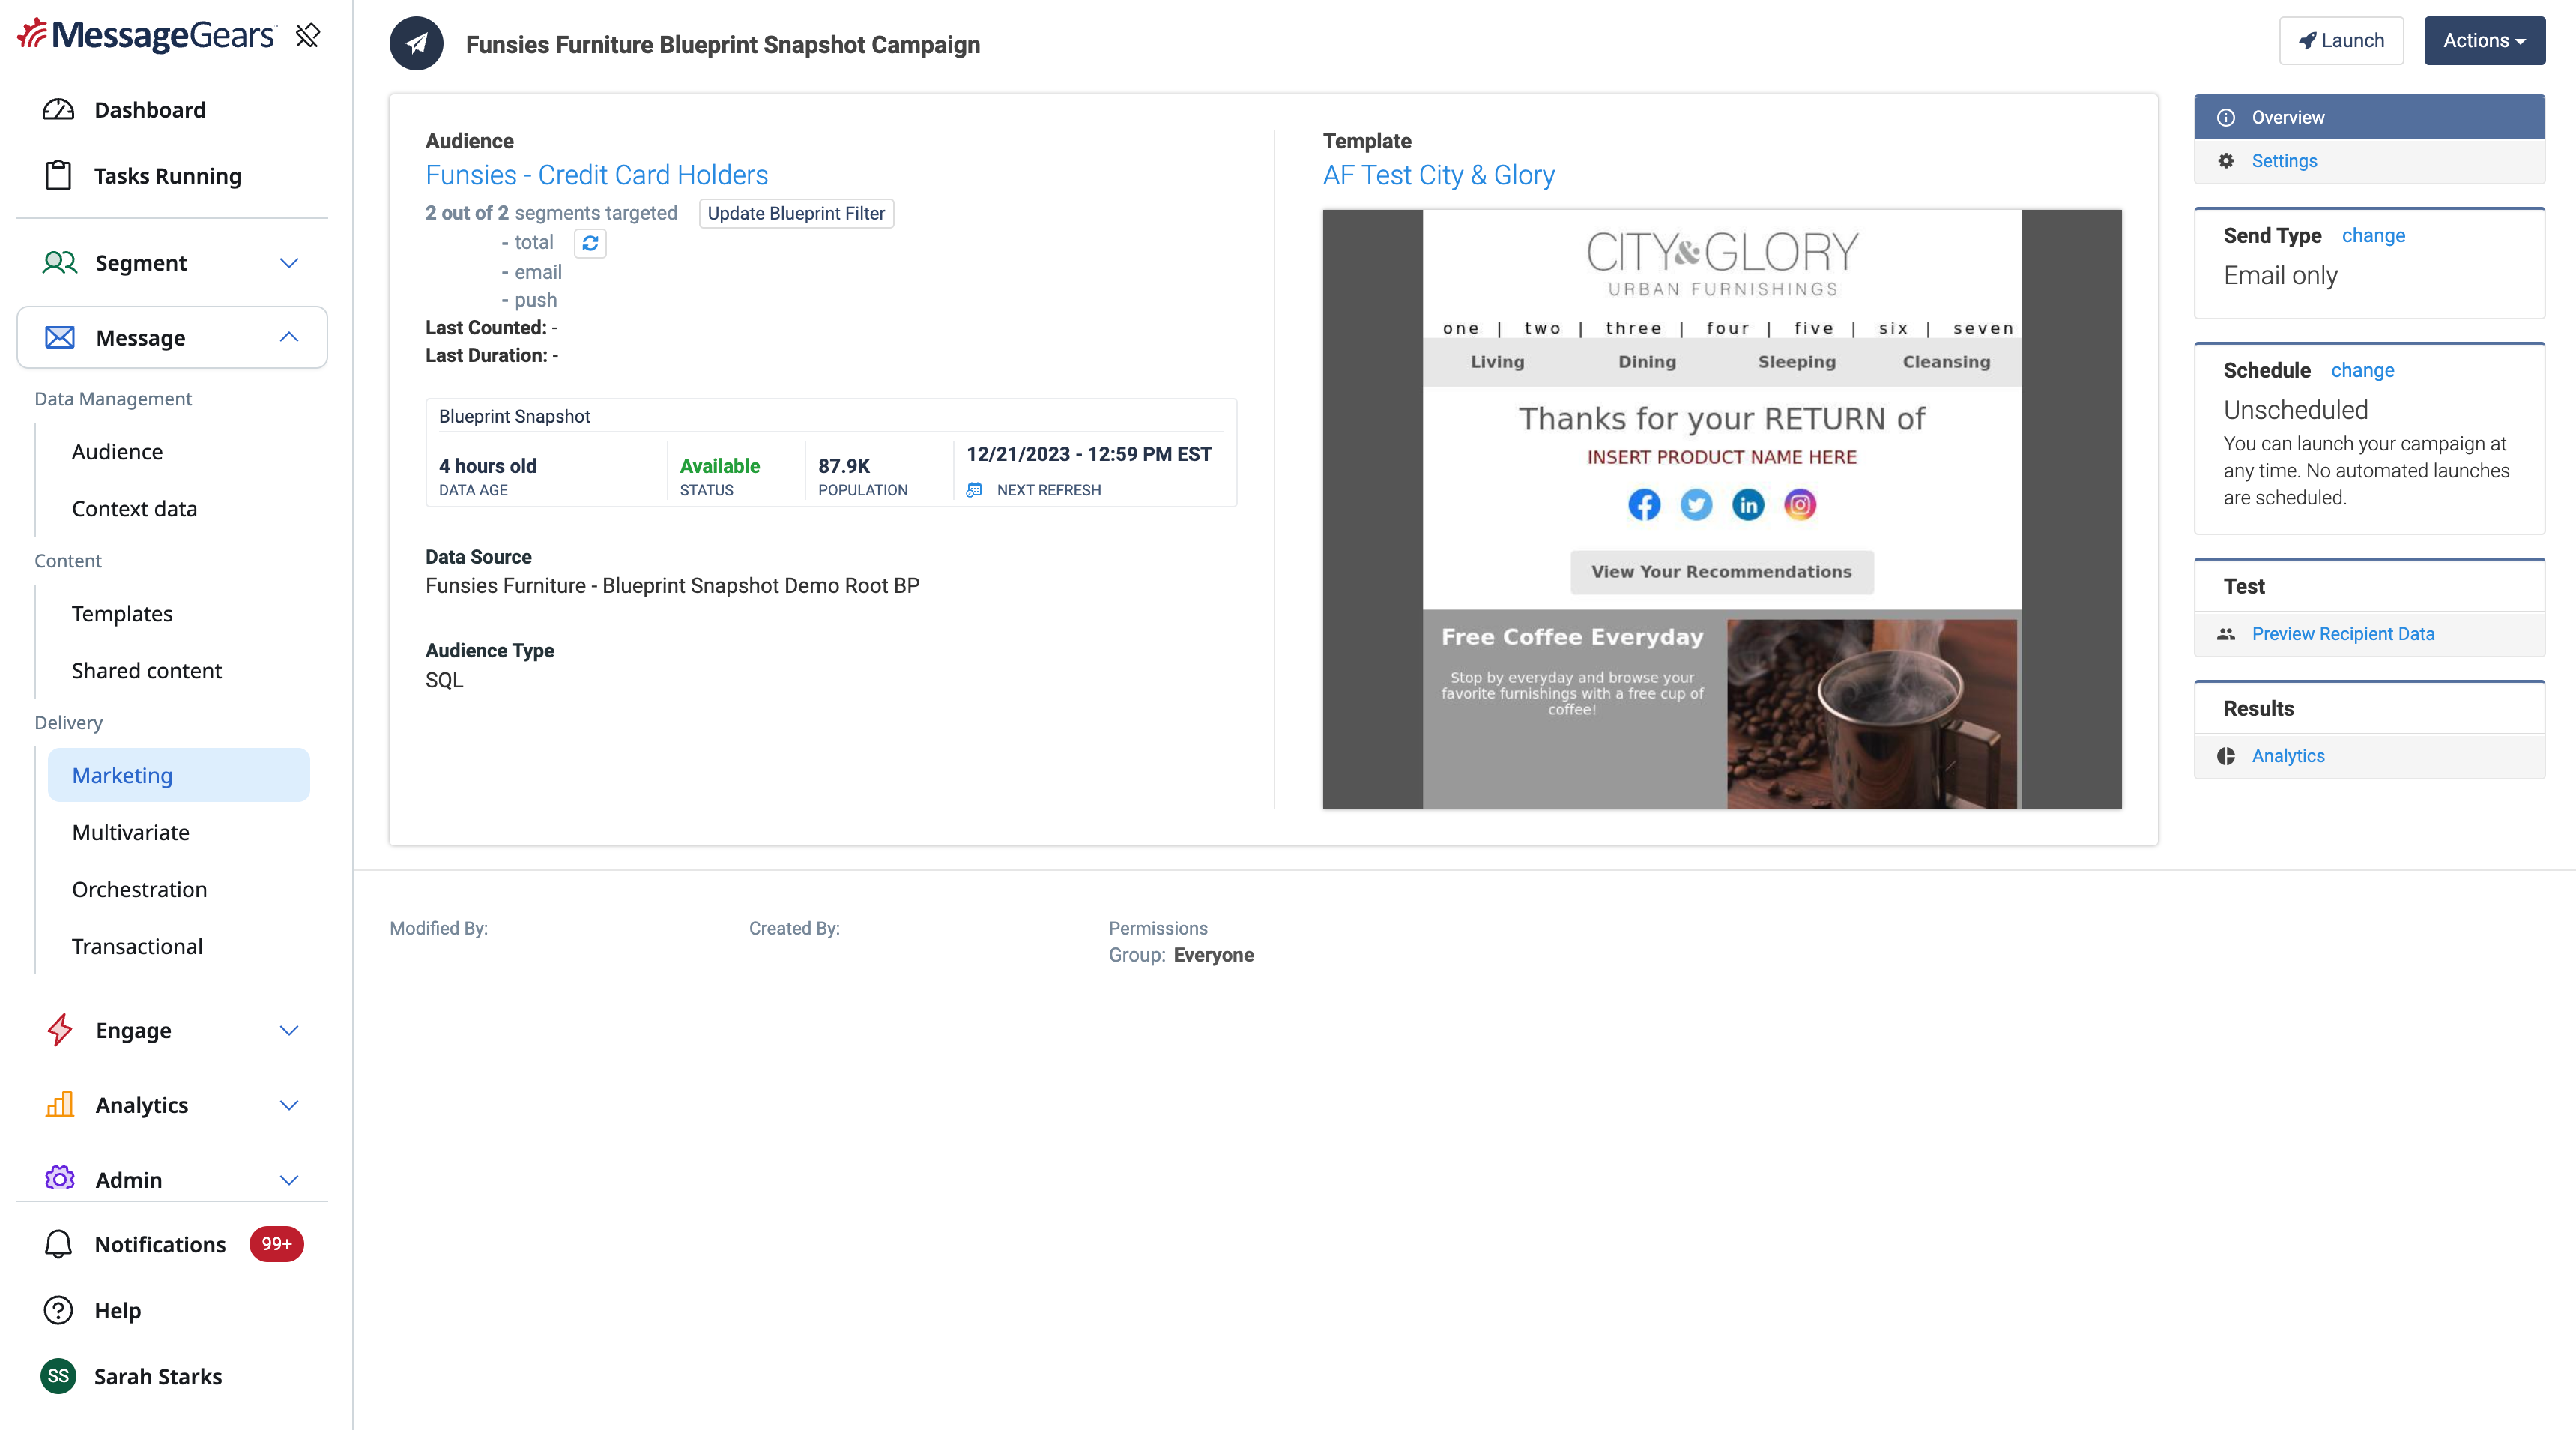Change the Schedule
This screenshot has width=2576, height=1430.
(2363, 371)
